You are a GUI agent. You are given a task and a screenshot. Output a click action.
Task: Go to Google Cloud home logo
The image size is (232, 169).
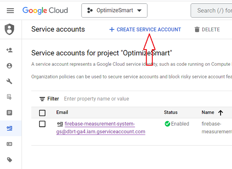(x=45, y=10)
